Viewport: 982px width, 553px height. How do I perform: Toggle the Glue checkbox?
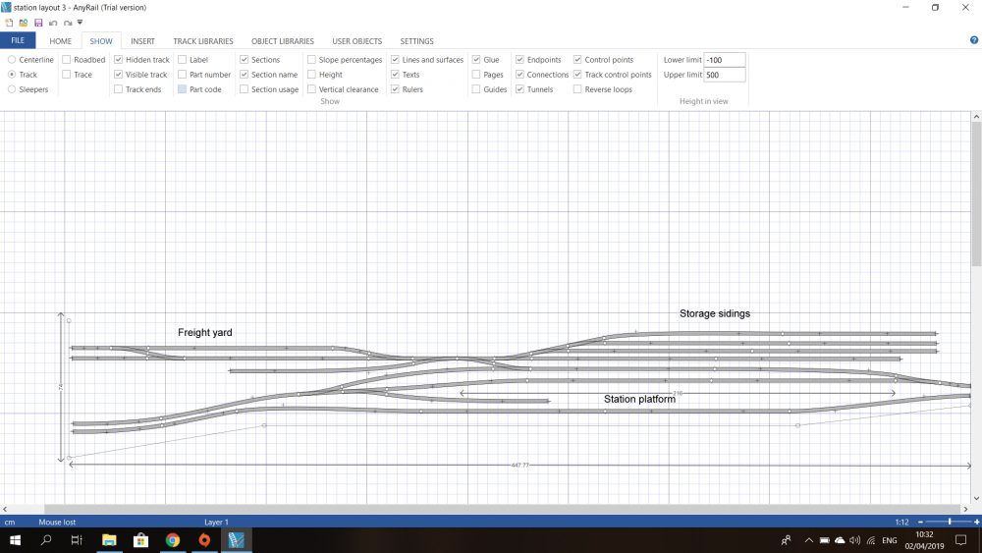(x=476, y=60)
